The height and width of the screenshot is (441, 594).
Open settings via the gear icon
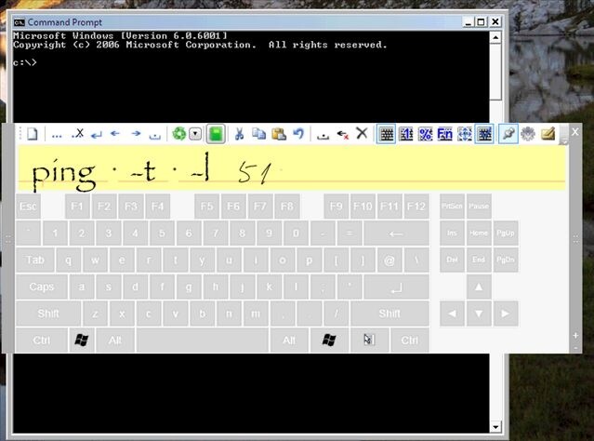pos(528,134)
